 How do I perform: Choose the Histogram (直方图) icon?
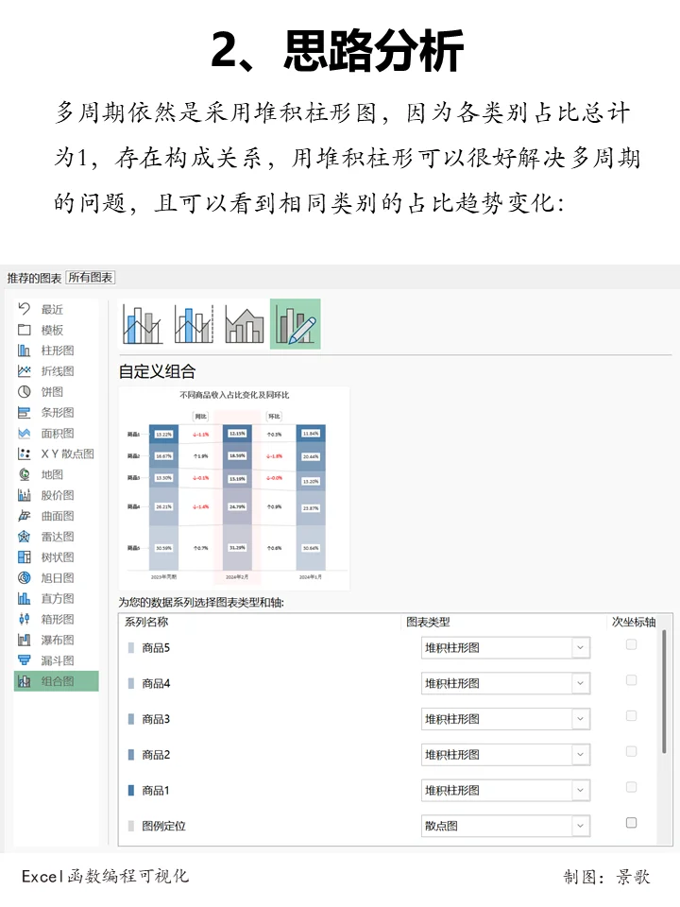click(x=24, y=599)
